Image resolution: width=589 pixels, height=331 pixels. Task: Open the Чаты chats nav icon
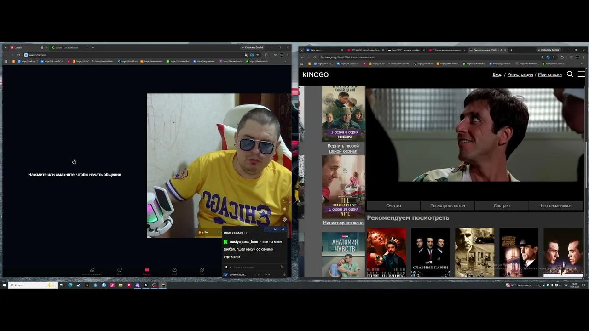pos(202,271)
